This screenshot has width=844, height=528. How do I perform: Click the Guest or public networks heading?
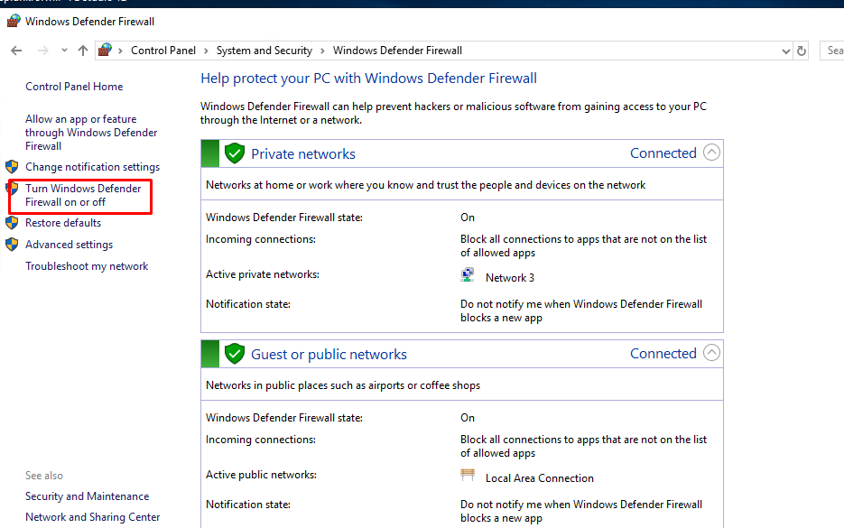click(x=329, y=354)
